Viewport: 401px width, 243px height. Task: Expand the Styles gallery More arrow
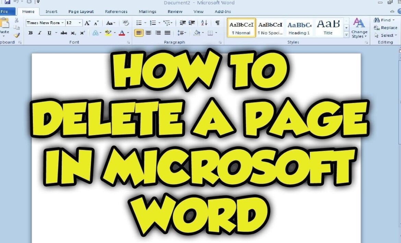[346, 35]
